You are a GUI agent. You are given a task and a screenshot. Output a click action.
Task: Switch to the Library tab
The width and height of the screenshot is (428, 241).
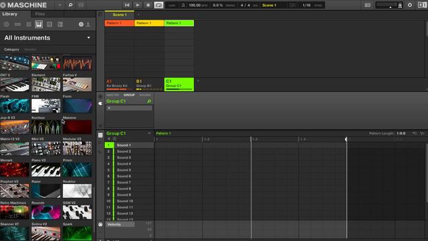tap(10, 14)
